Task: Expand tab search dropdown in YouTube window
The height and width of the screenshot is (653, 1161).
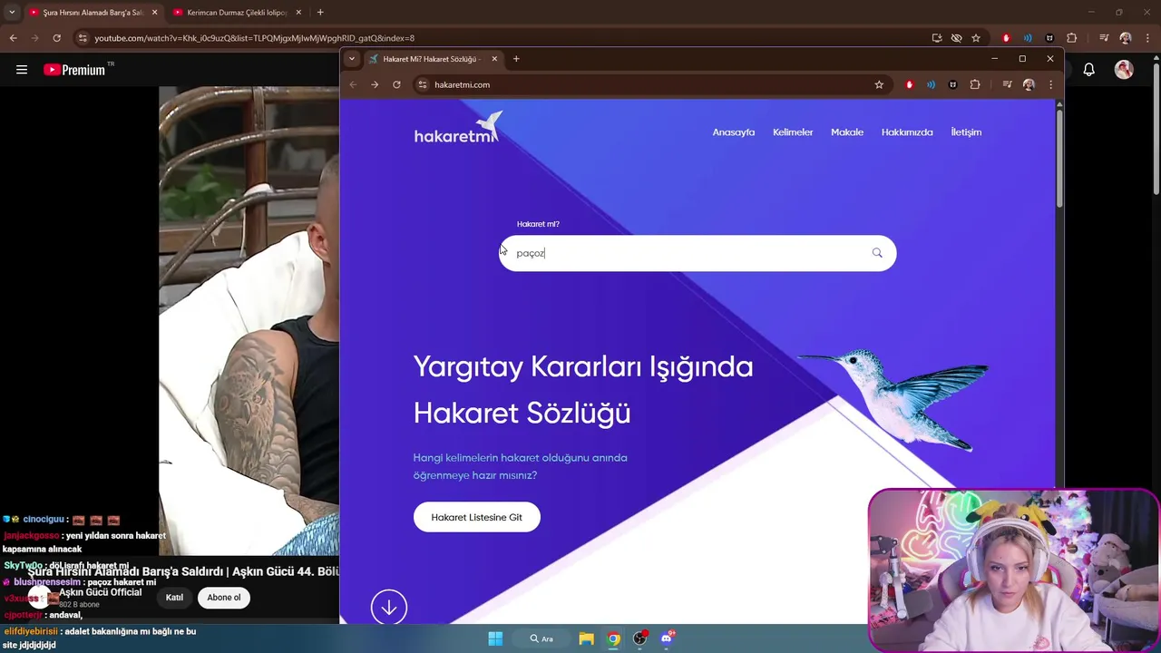Action: tap(12, 13)
